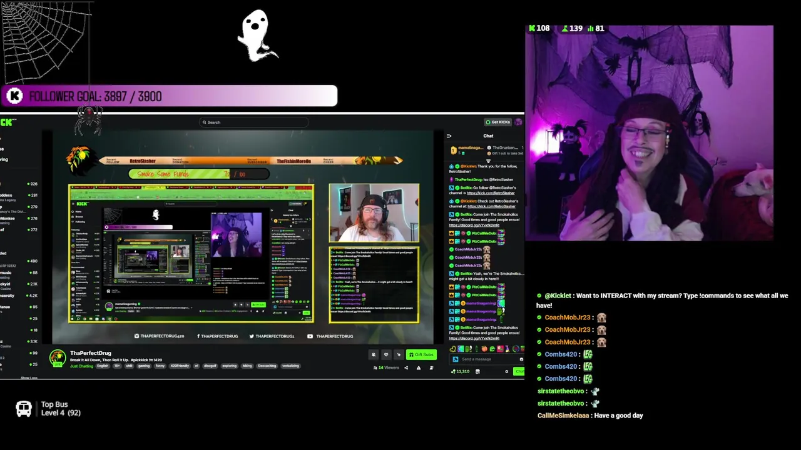801x450 pixels.
Task: Click ThaPerfectDrug username in the chat message
Action: [x=469, y=179]
